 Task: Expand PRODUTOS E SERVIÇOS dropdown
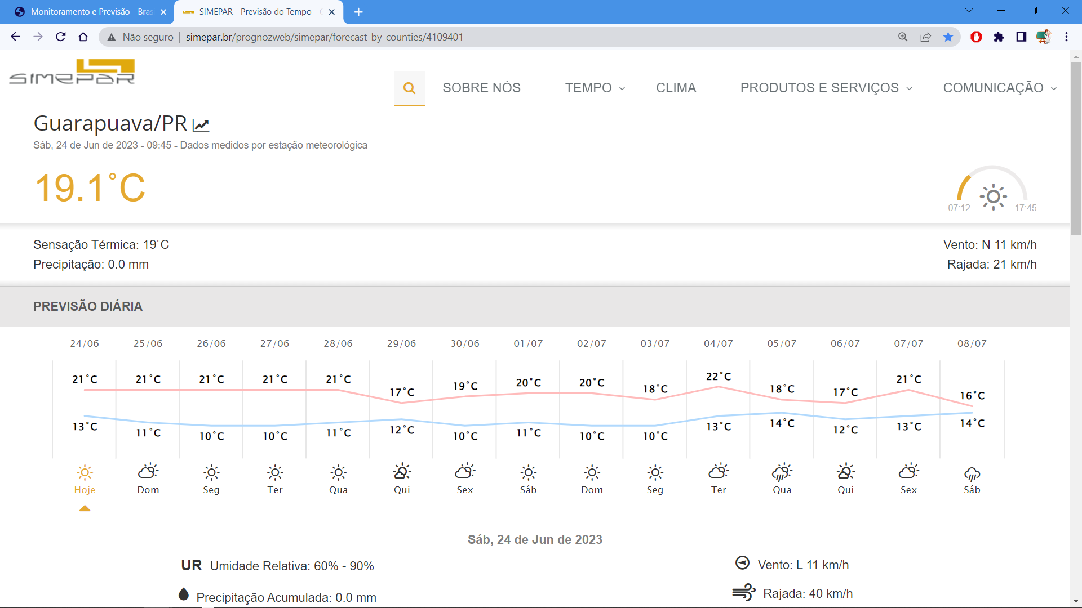826,88
